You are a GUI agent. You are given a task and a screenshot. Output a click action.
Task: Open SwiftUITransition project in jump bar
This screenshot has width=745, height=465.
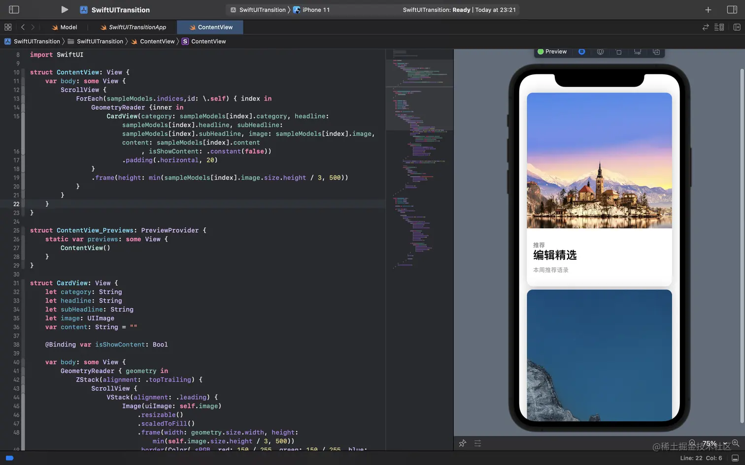click(x=32, y=41)
